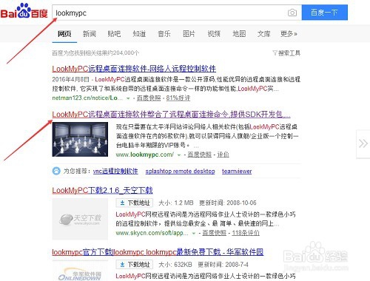Open 百度快照 for lookmypc.com result
The height and width of the screenshot is (281, 370).
coord(200,155)
